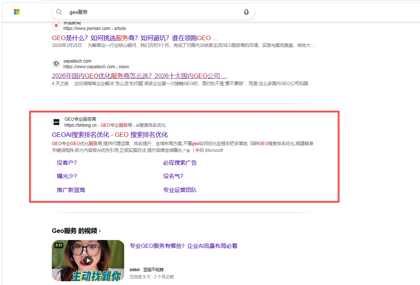Click the 曝光少? sitelink
Image resolution: width=420 pixels, height=285 pixels.
click(67, 176)
